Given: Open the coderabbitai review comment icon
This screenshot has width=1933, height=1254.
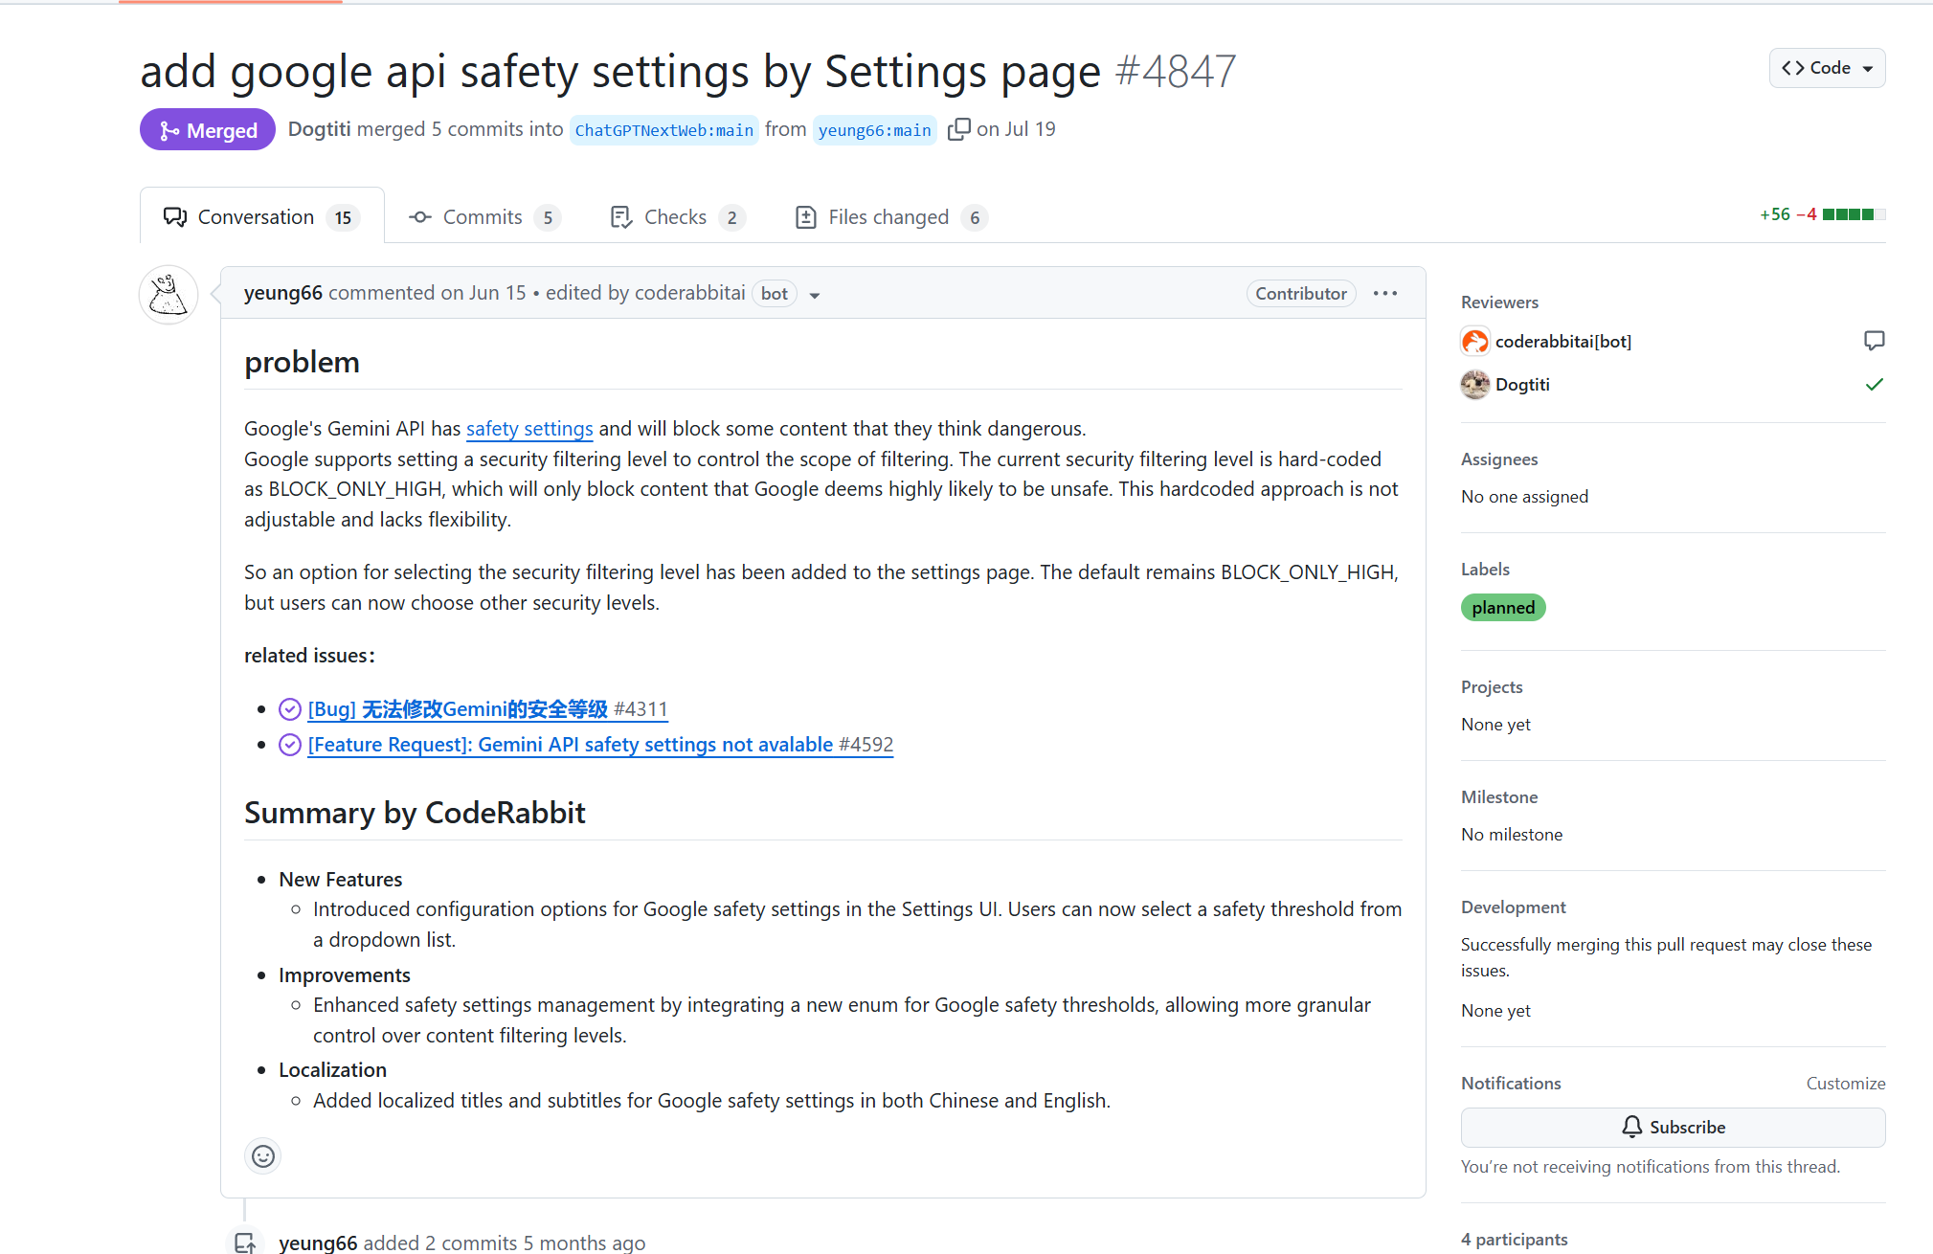Looking at the screenshot, I should point(1874,341).
